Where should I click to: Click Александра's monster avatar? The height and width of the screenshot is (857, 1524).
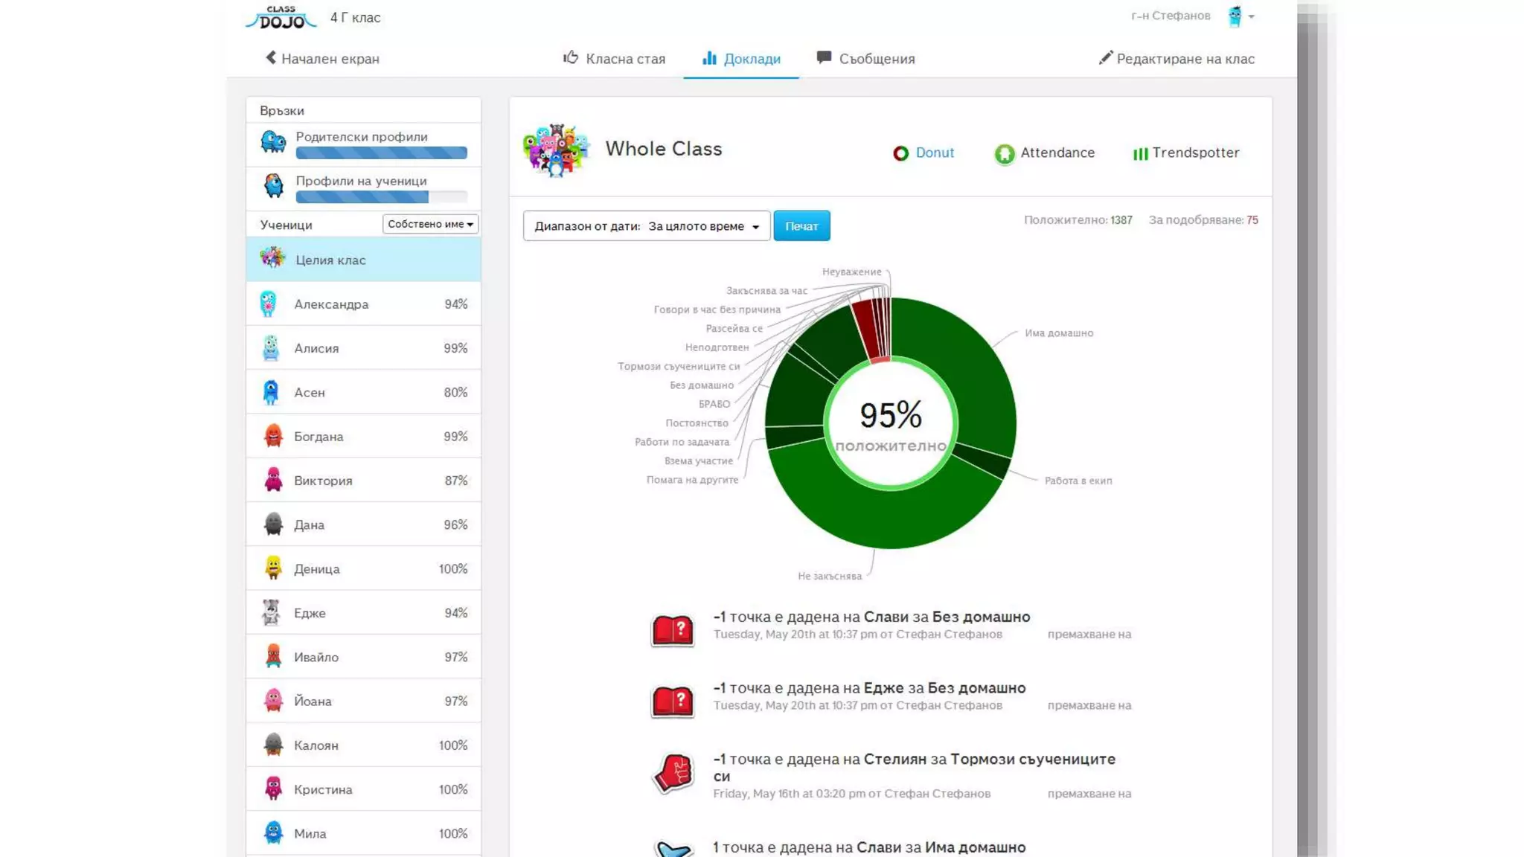tap(269, 304)
